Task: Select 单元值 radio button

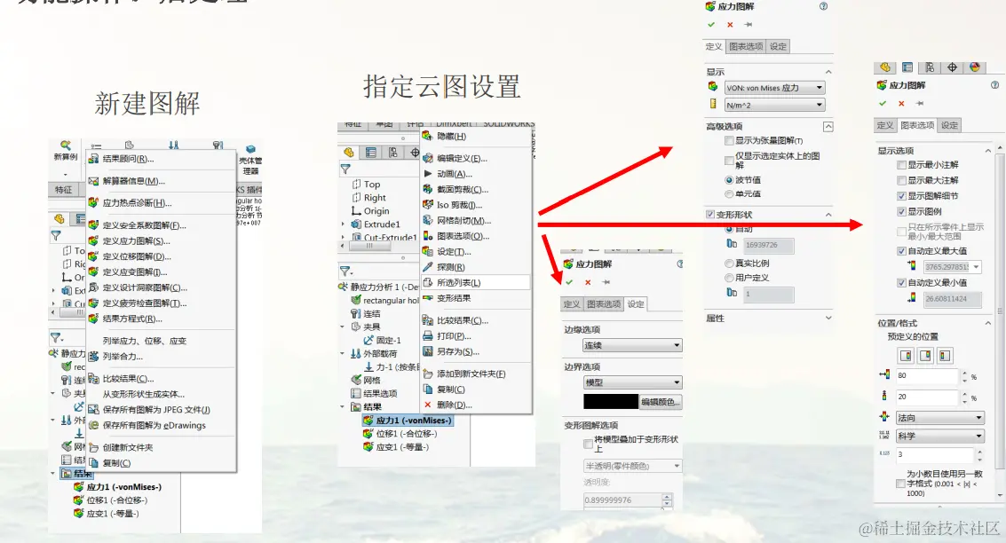Action: point(729,193)
